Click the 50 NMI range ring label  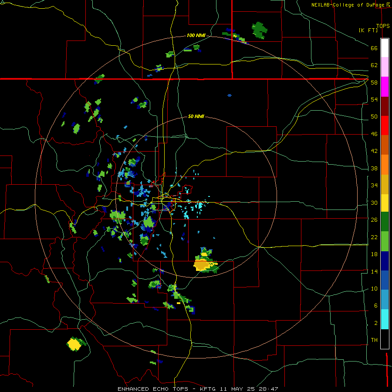point(196,116)
